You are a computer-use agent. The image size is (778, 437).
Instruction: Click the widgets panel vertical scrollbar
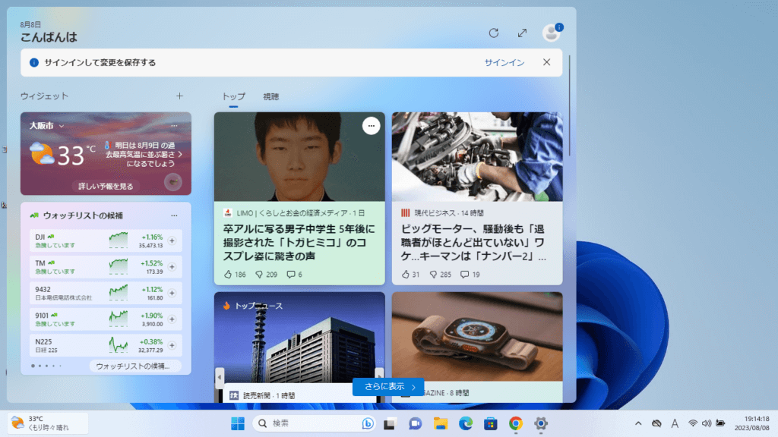[x=570, y=114]
